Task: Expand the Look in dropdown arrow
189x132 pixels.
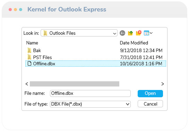Action: pyautogui.click(x=115, y=33)
